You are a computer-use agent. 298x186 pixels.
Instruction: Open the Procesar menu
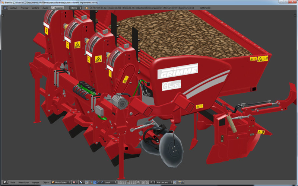[x=24, y=7]
